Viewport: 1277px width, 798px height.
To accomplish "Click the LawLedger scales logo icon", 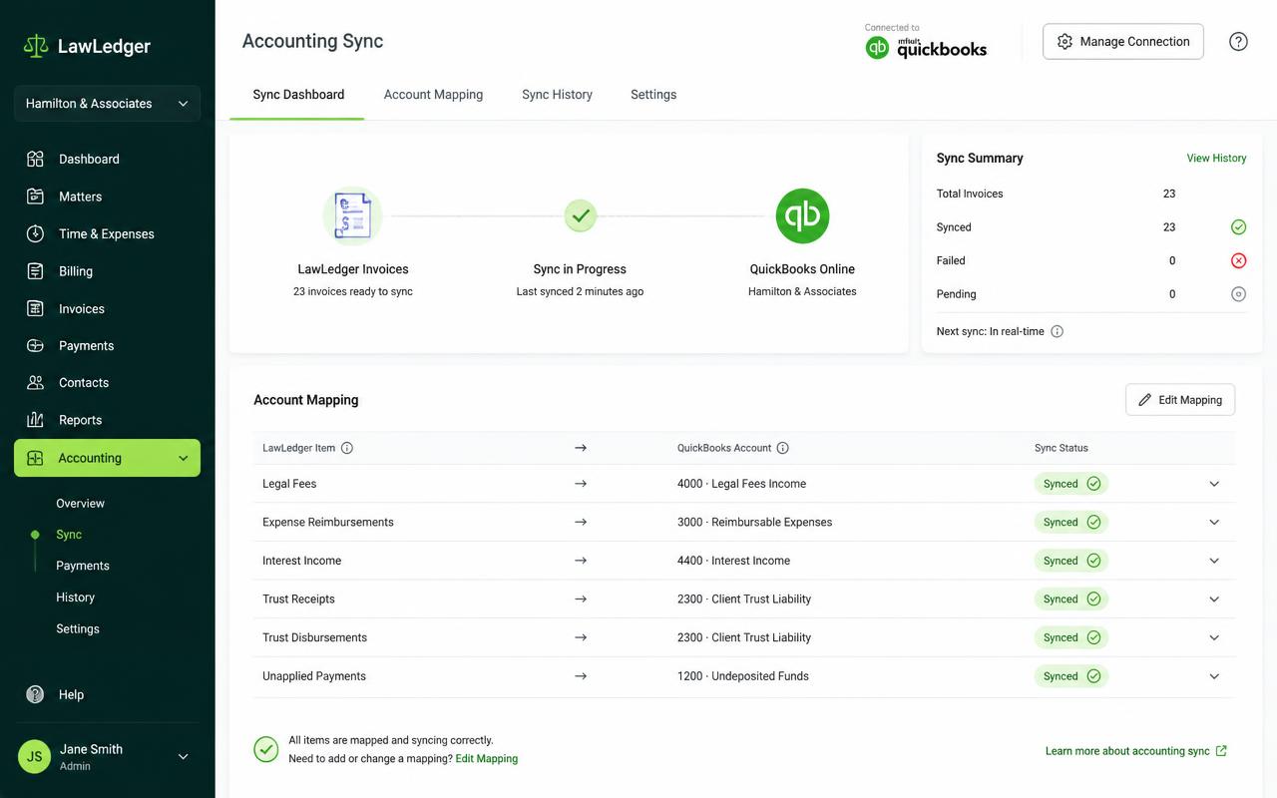I will tap(36, 46).
